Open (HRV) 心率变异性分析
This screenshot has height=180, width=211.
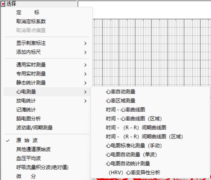[150, 173]
